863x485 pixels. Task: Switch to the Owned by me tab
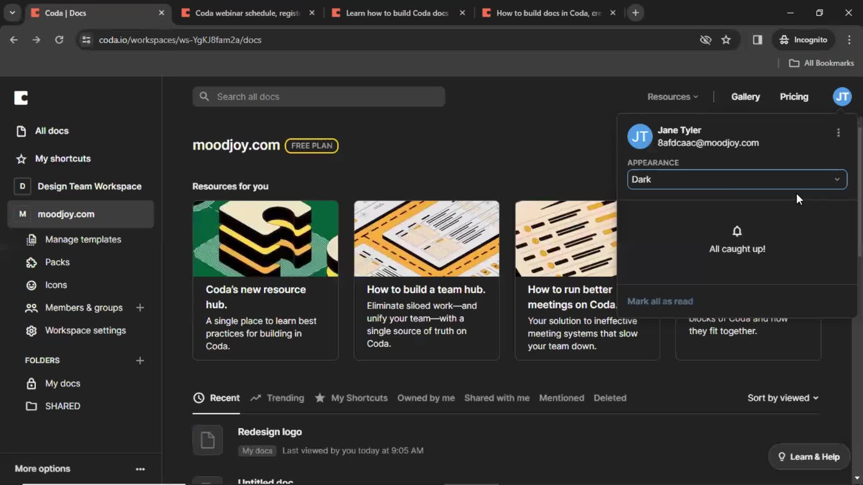click(x=426, y=398)
